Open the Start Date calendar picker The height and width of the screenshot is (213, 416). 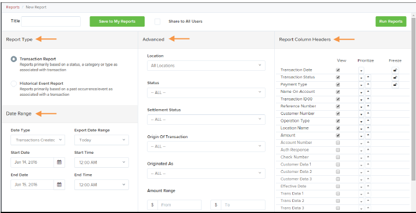(x=59, y=163)
